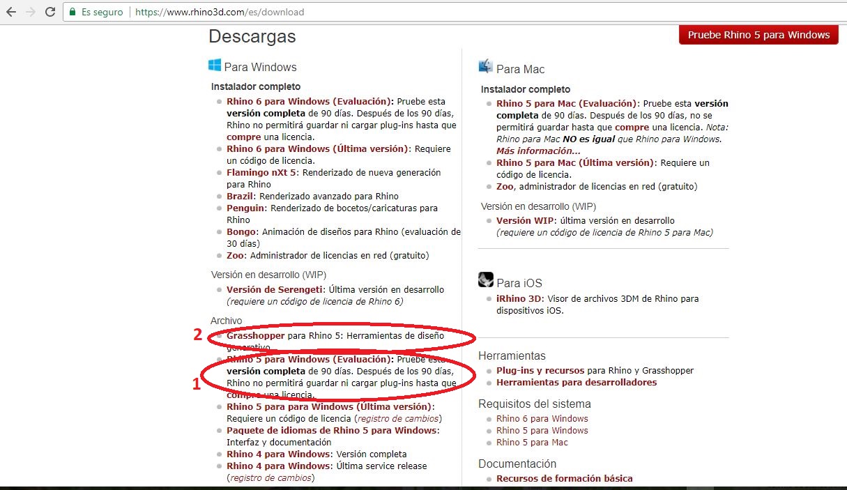
Task: Click Instalador completo label under Para Windows
Action: click(256, 86)
